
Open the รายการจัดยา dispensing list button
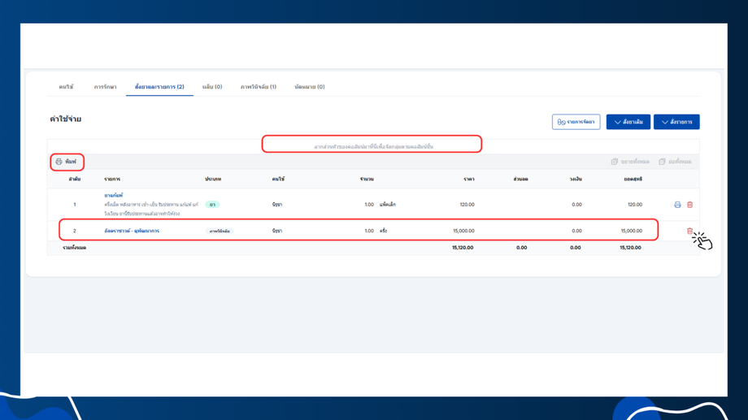[x=576, y=122]
